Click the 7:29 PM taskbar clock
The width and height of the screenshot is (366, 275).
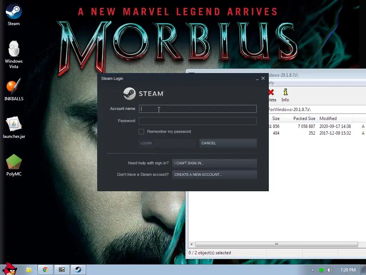[348, 270]
